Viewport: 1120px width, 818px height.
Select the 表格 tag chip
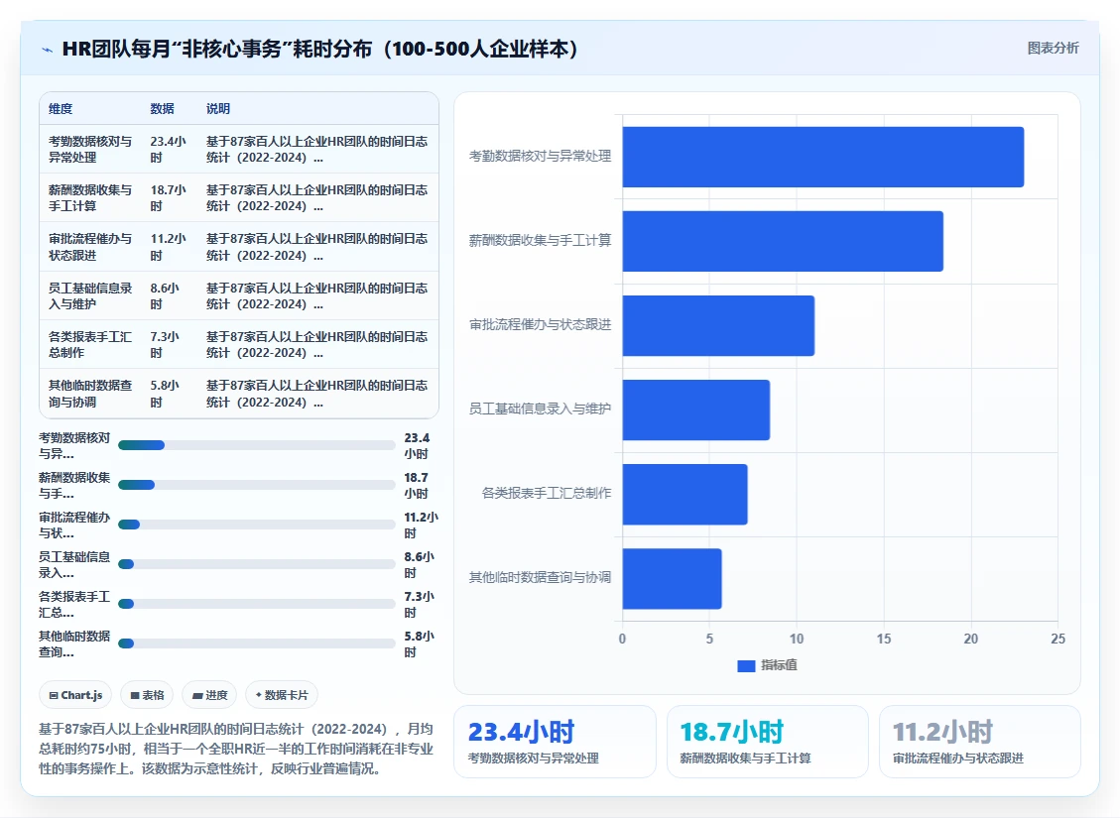147,695
